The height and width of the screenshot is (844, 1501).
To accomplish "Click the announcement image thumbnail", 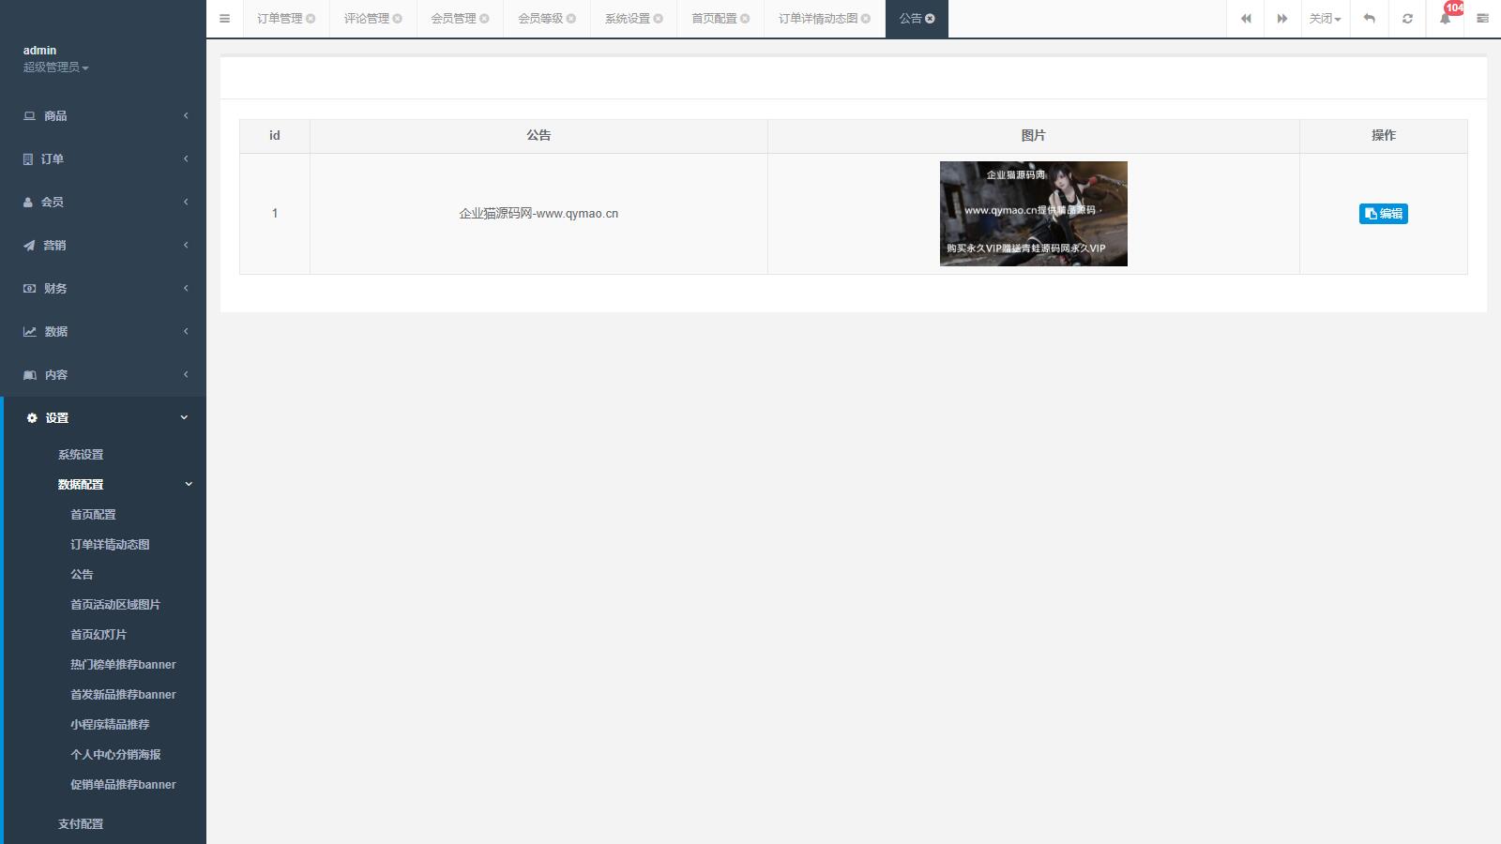I will (x=1033, y=214).
